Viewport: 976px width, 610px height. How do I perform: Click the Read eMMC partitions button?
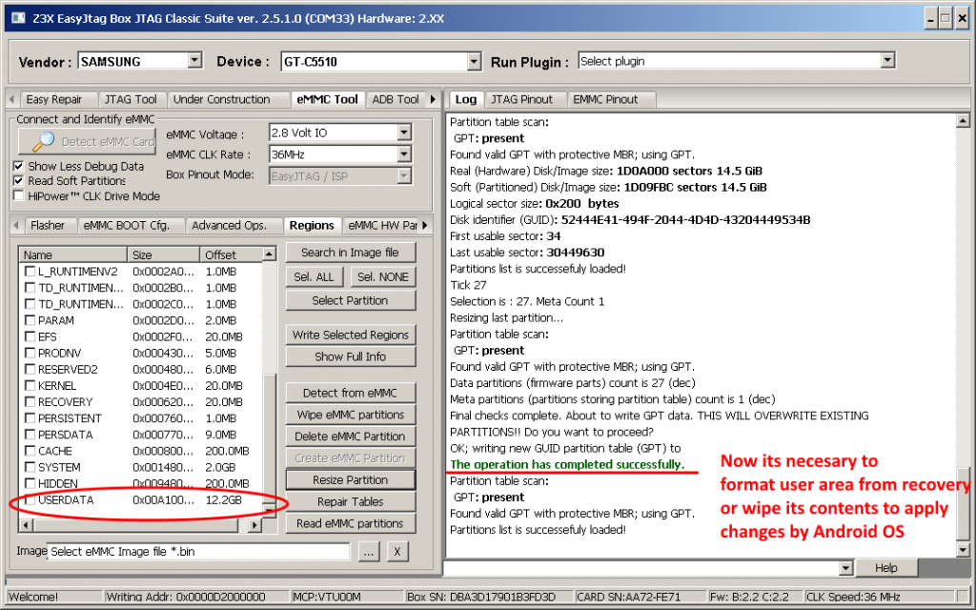coord(350,522)
